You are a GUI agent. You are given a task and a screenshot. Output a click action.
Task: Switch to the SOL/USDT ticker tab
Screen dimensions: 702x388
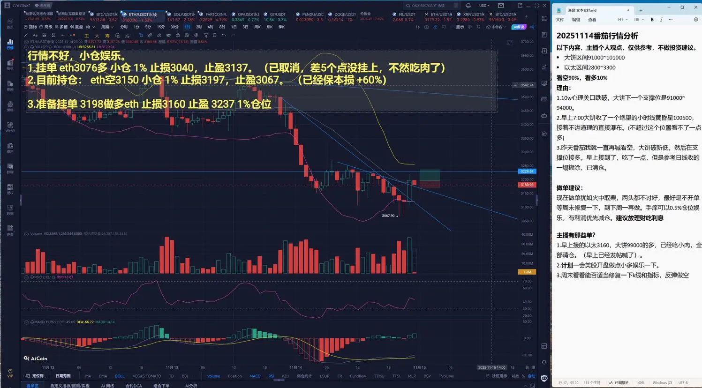pyautogui.click(x=181, y=17)
